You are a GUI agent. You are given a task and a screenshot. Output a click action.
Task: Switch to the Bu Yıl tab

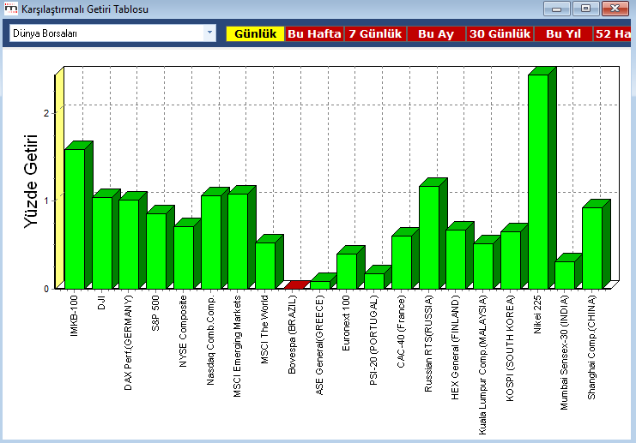(x=563, y=33)
